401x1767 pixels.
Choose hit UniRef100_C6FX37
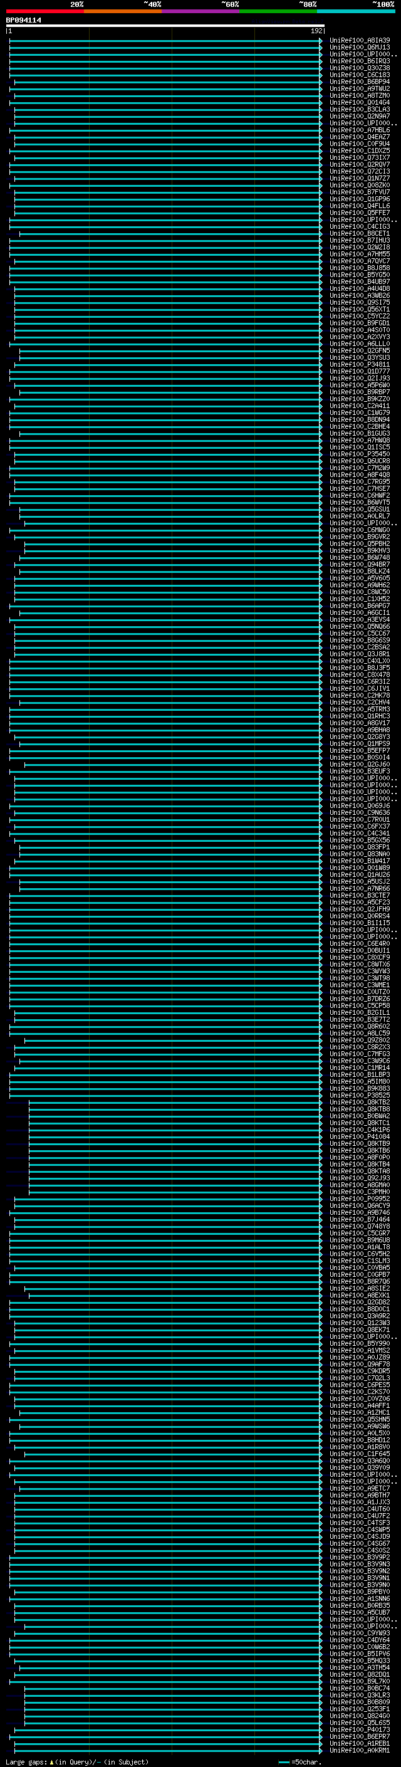pyautogui.click(x=359, y=827)
